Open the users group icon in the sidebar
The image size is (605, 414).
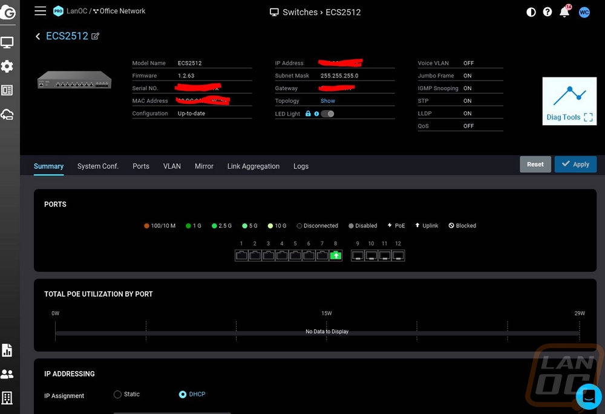7,374
